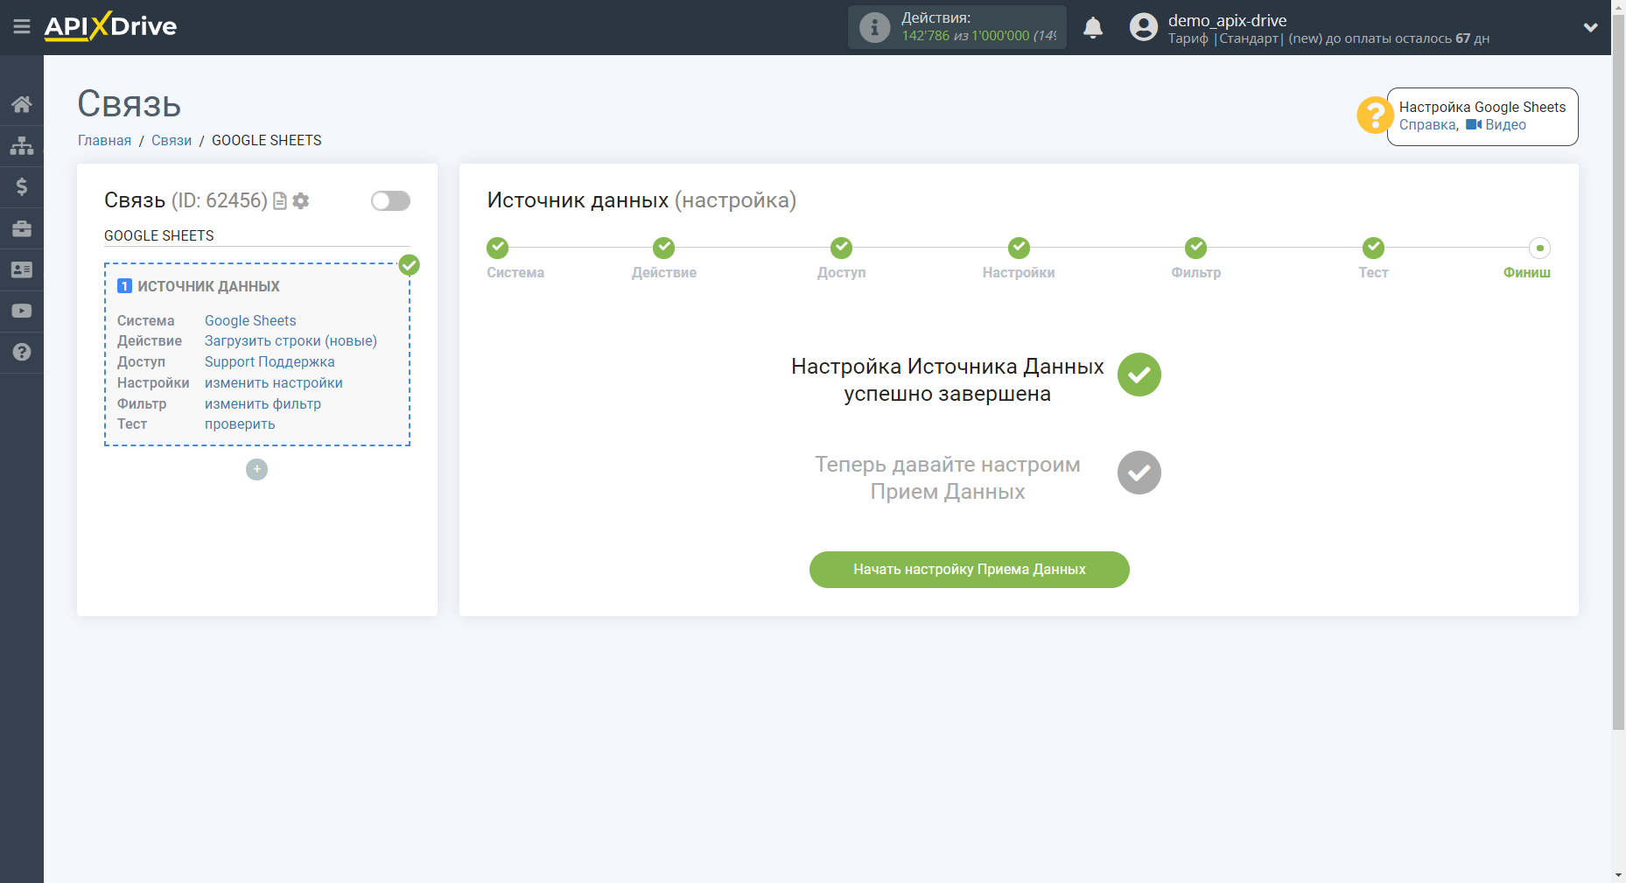Go to the Тест step

[1374, 249]
